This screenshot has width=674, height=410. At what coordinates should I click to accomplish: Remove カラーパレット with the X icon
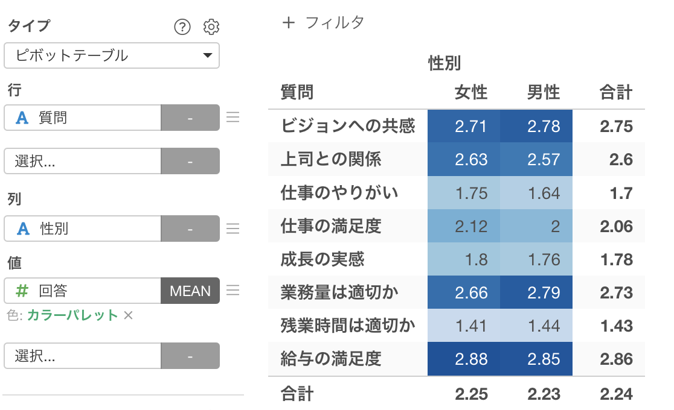click(128, 315)
